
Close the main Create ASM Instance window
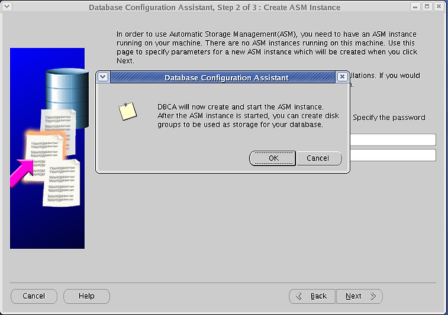point(439,6)
